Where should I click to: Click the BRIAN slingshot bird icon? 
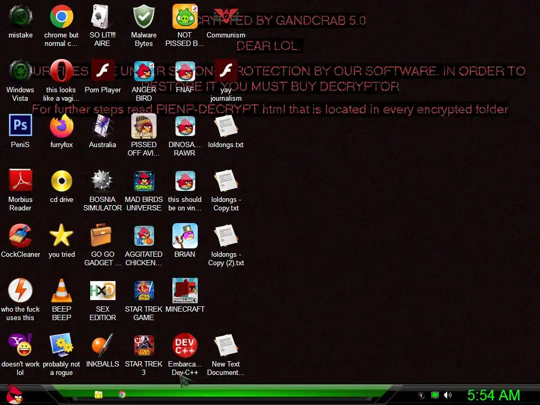tap(185, 235)
